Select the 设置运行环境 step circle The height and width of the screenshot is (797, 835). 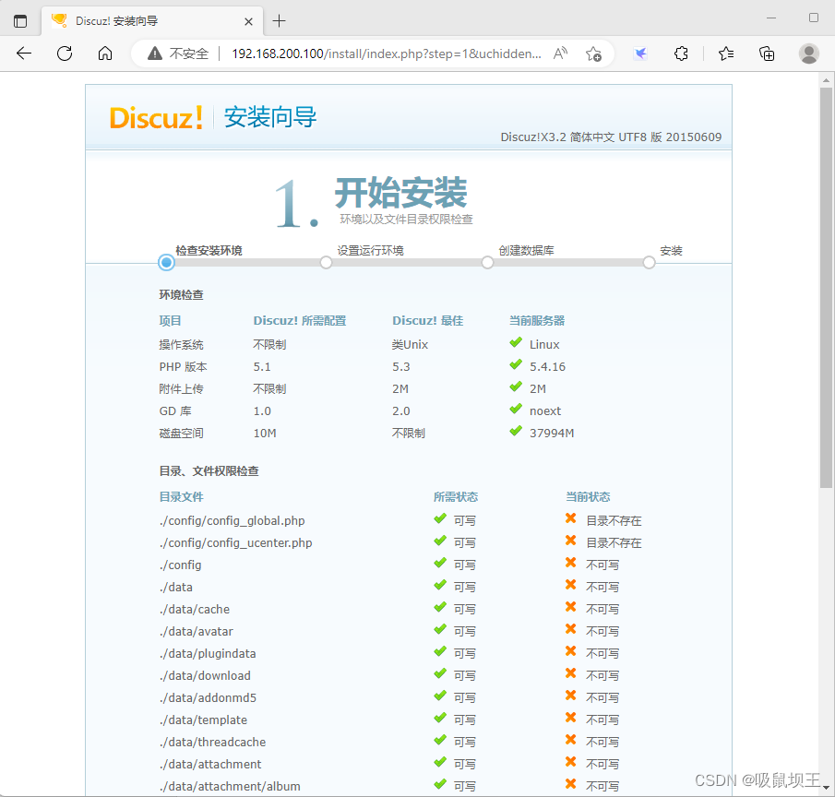tap(326, 262)
